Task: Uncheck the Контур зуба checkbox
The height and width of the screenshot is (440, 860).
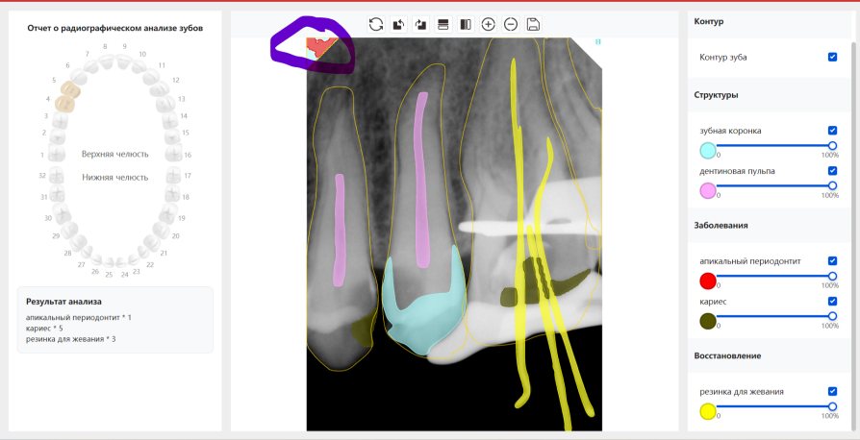Action: point(832,58)
